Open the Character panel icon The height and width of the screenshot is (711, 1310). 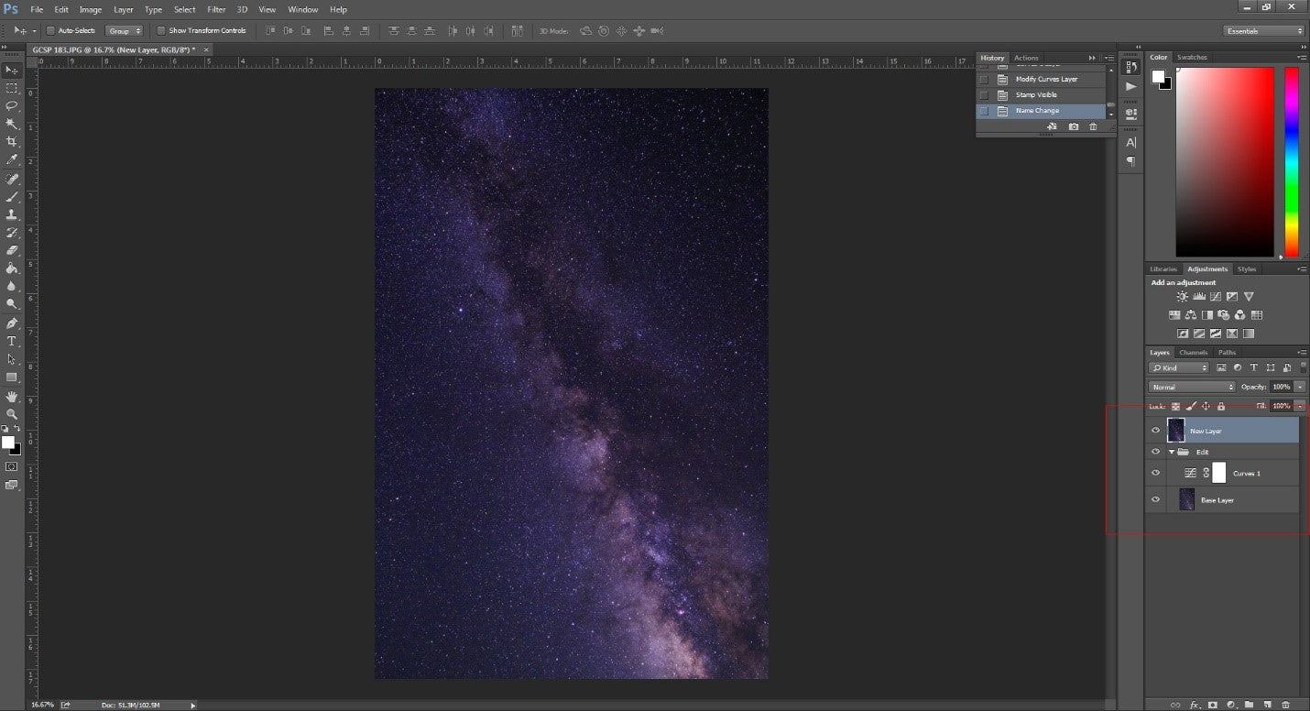[x=1130, y=143]
